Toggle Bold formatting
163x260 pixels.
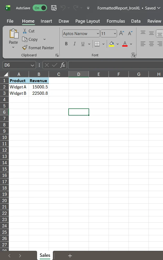coord(66,44)
